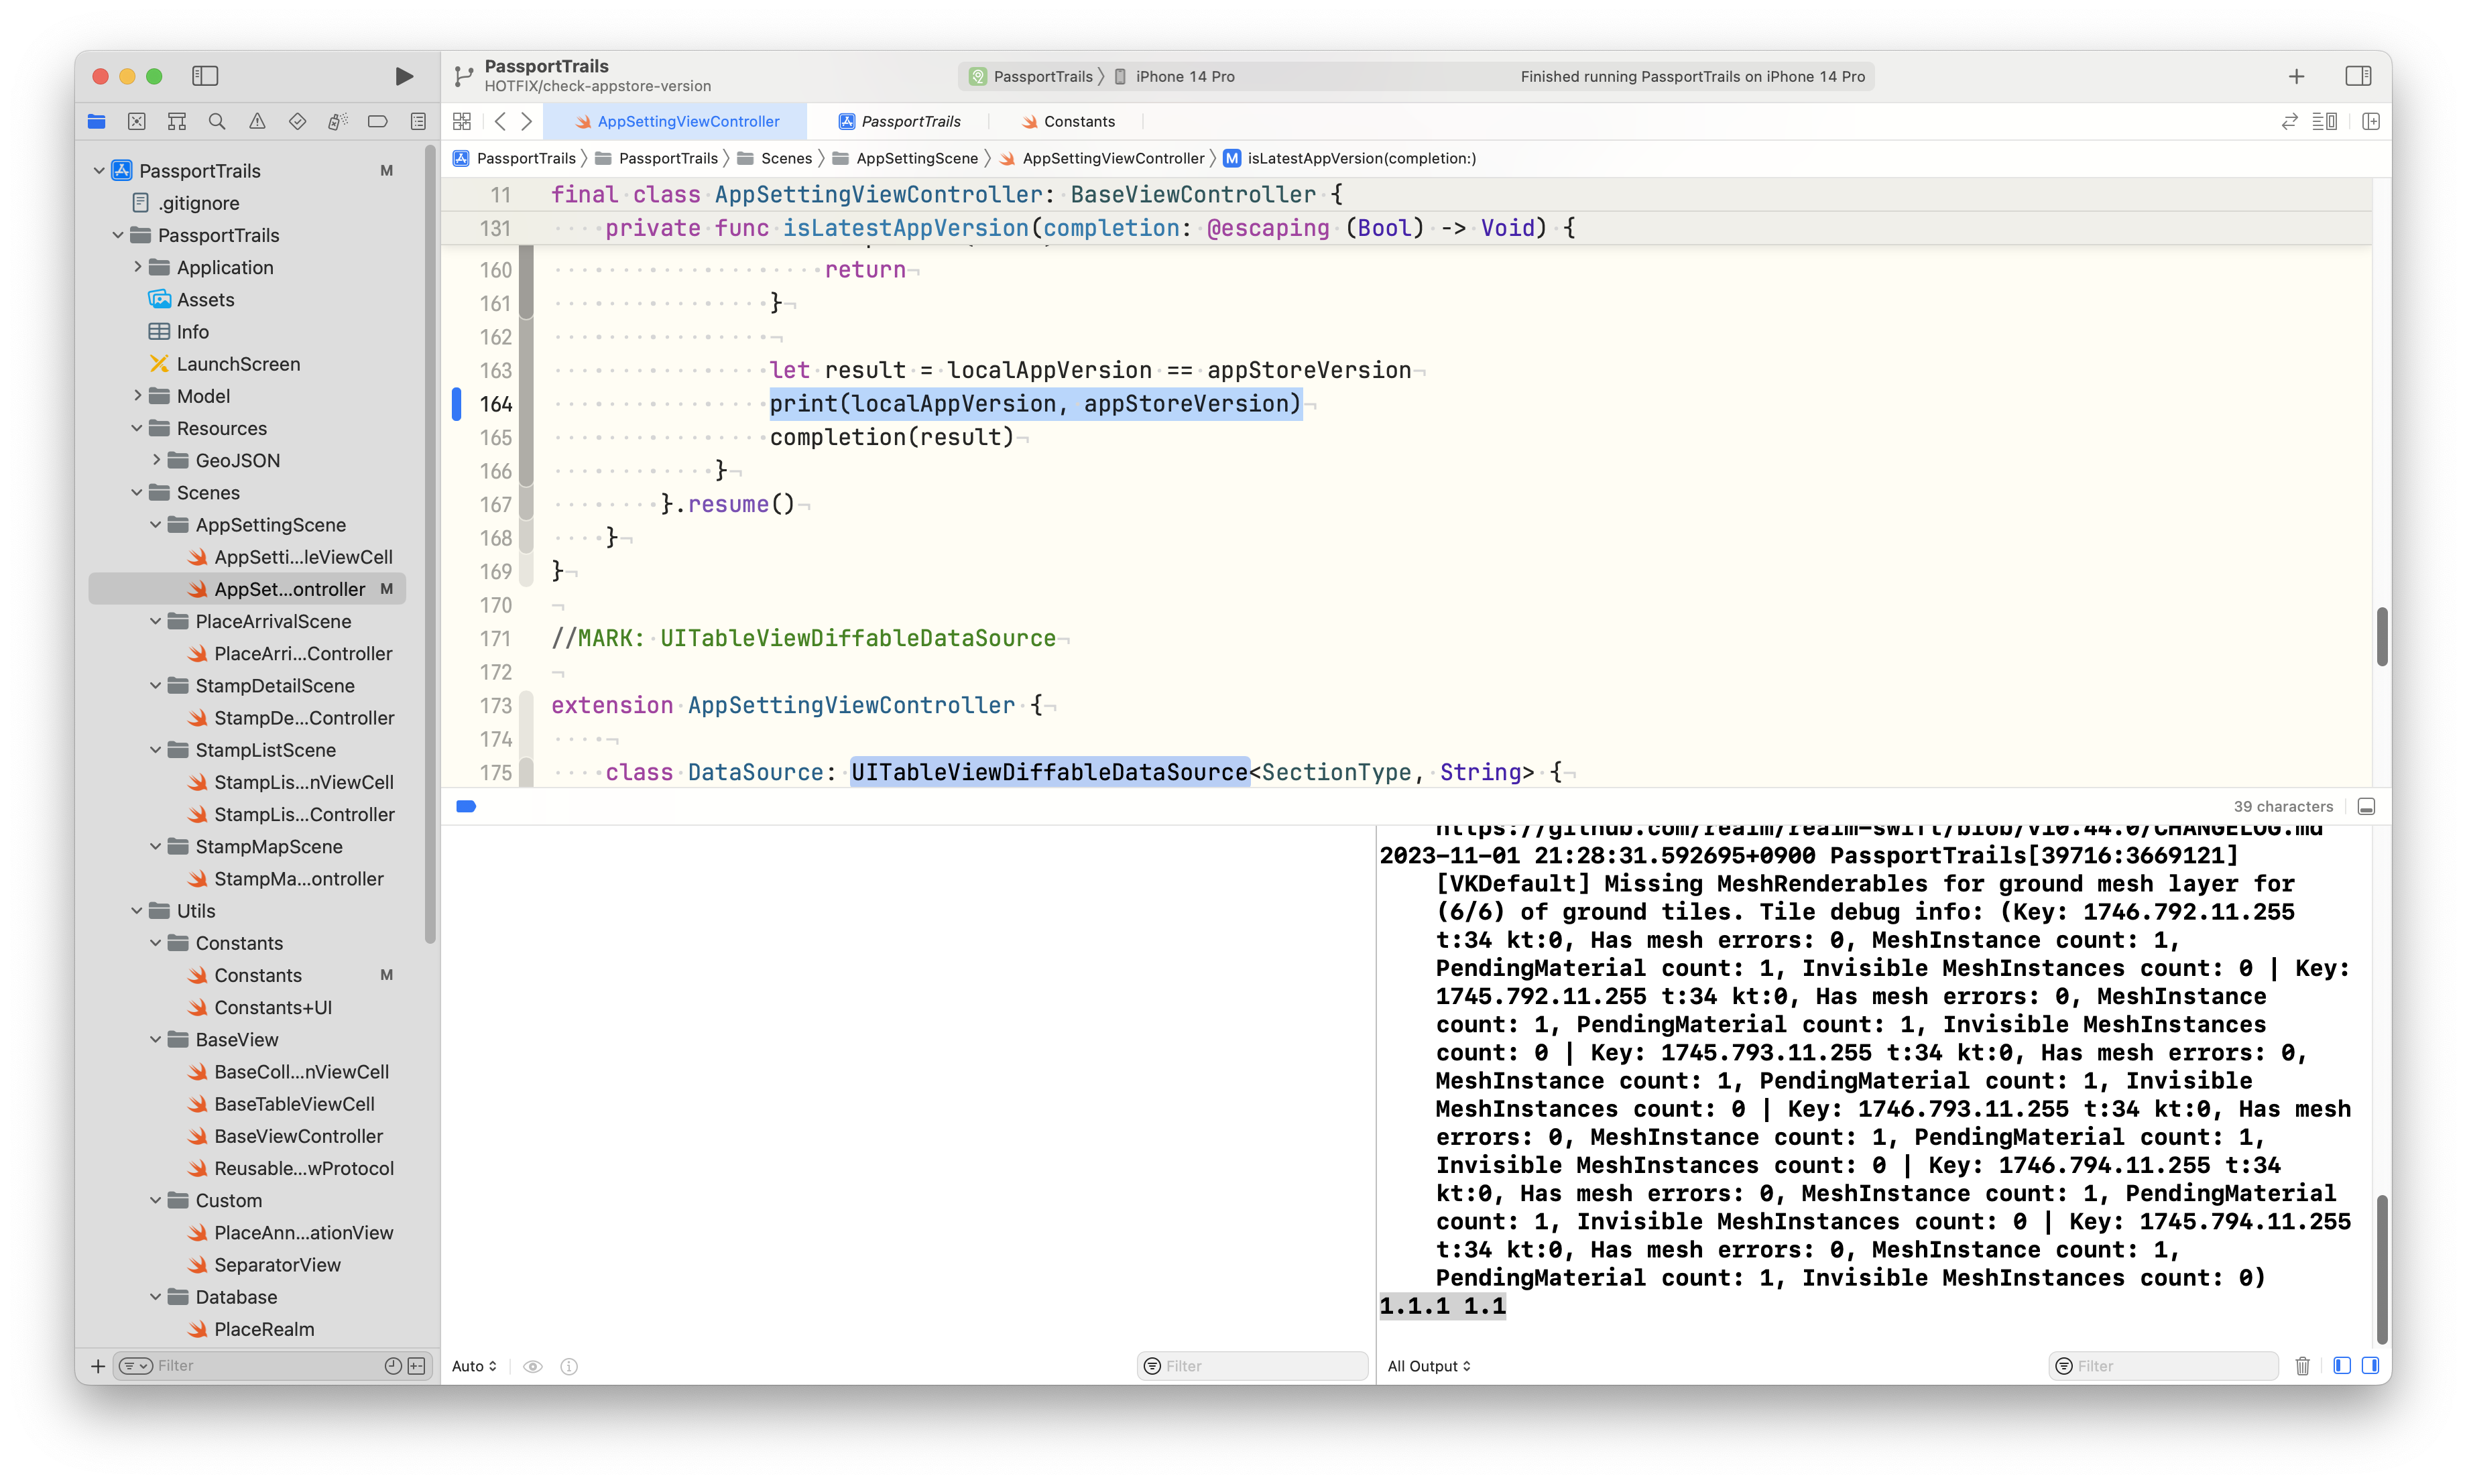Open the Project navigator folder icon
Screen dimensions: 2467x1484
click(97, 121)
